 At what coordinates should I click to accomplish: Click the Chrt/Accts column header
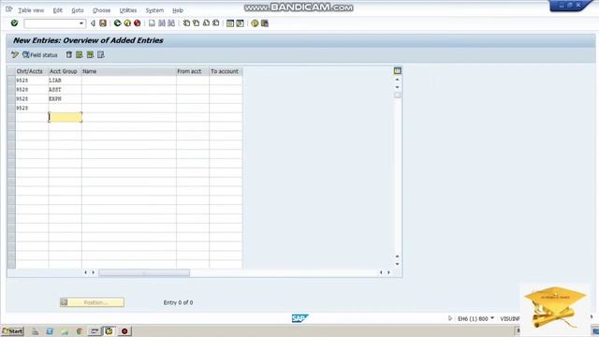[x=32, y=71]
